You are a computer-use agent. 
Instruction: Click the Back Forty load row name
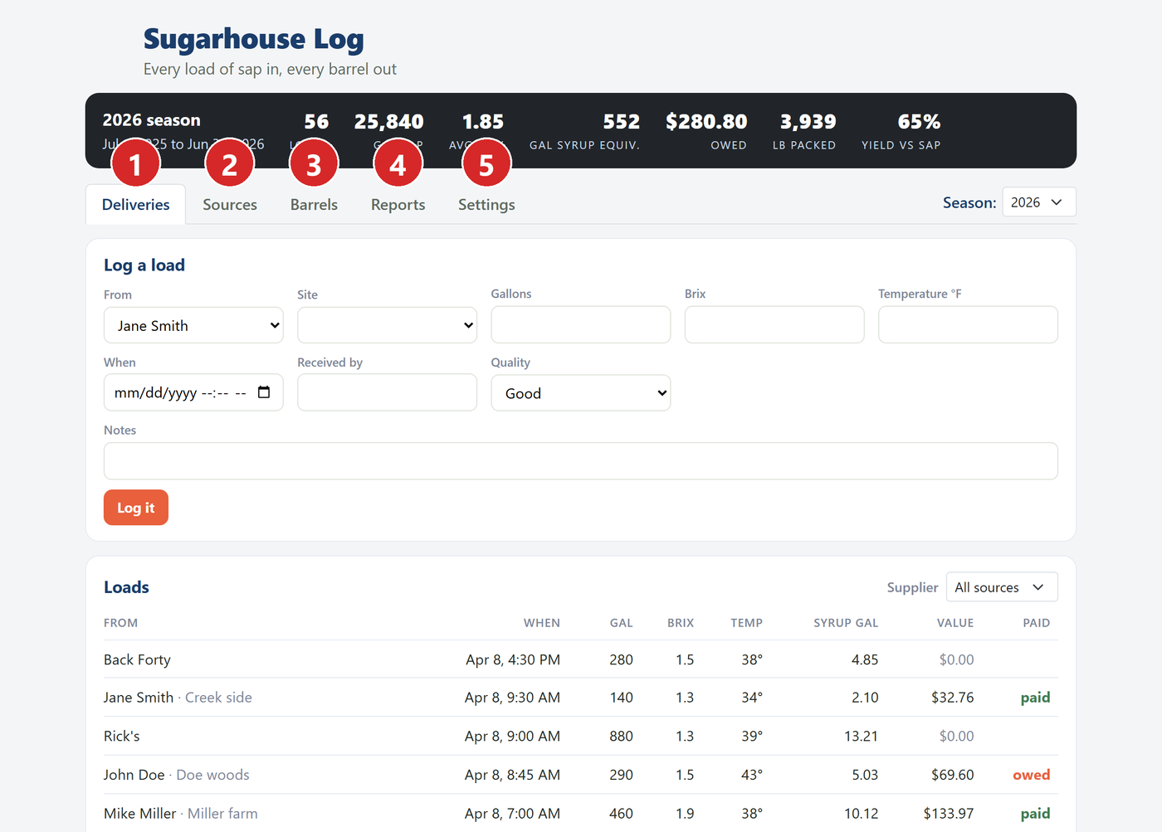coord(137,659)
